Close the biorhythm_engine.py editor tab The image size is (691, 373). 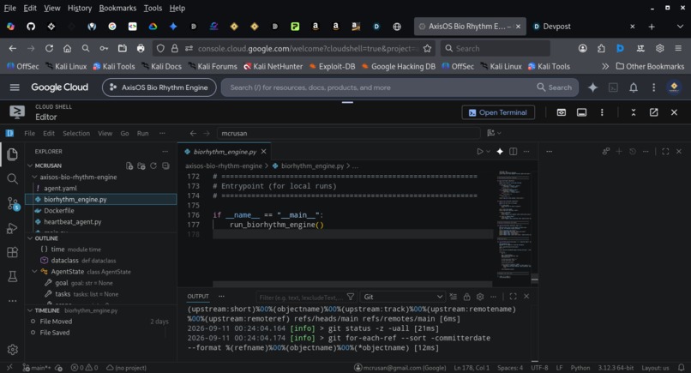pos(263,151)
